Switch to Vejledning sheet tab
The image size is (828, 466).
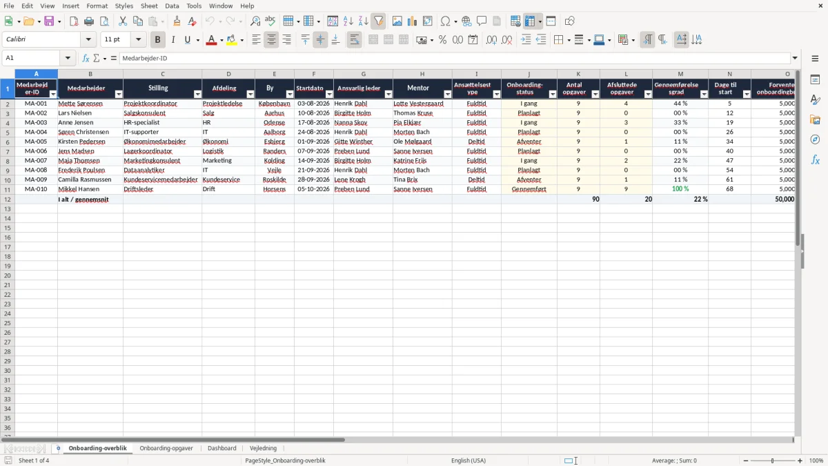(x=263, y=448)
